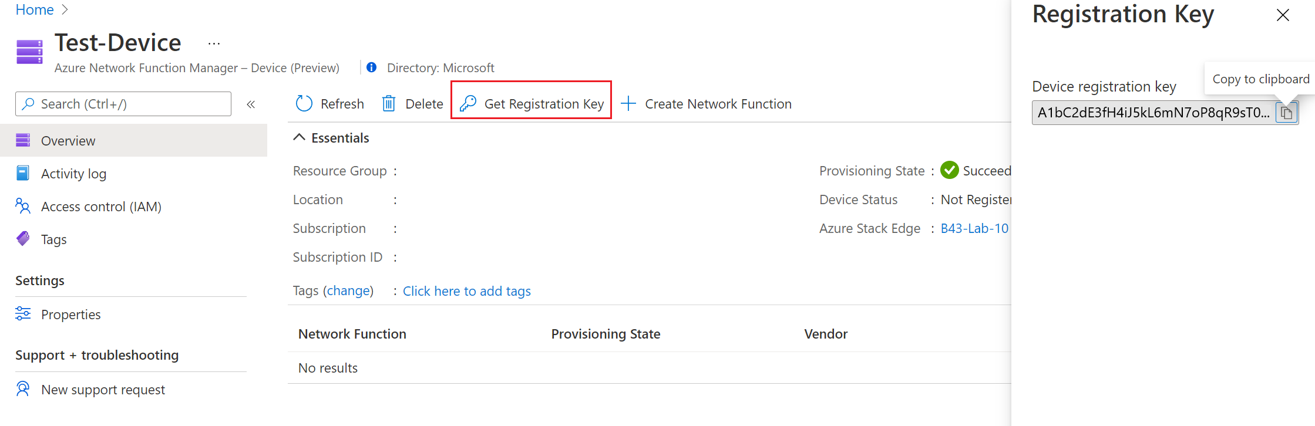Open Access control (IAM)

(101, 207)
